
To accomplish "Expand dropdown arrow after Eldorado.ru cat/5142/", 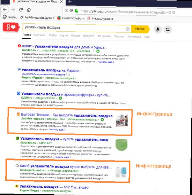I will [52, 143].
